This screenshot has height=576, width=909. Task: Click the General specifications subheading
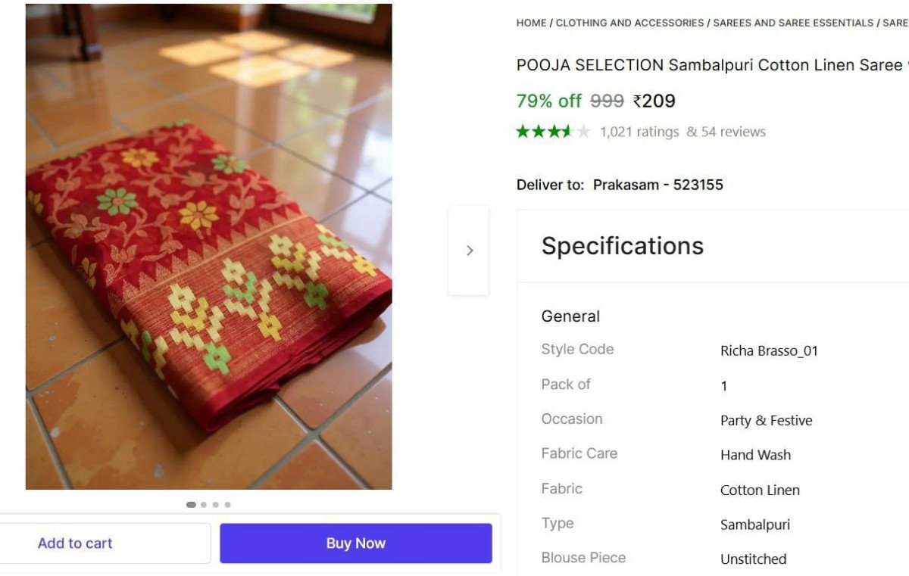[570, 316]
